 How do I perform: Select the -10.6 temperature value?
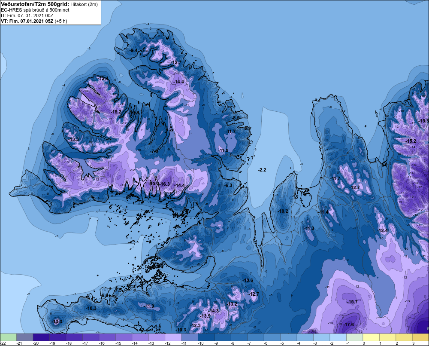tap(248, 280)
